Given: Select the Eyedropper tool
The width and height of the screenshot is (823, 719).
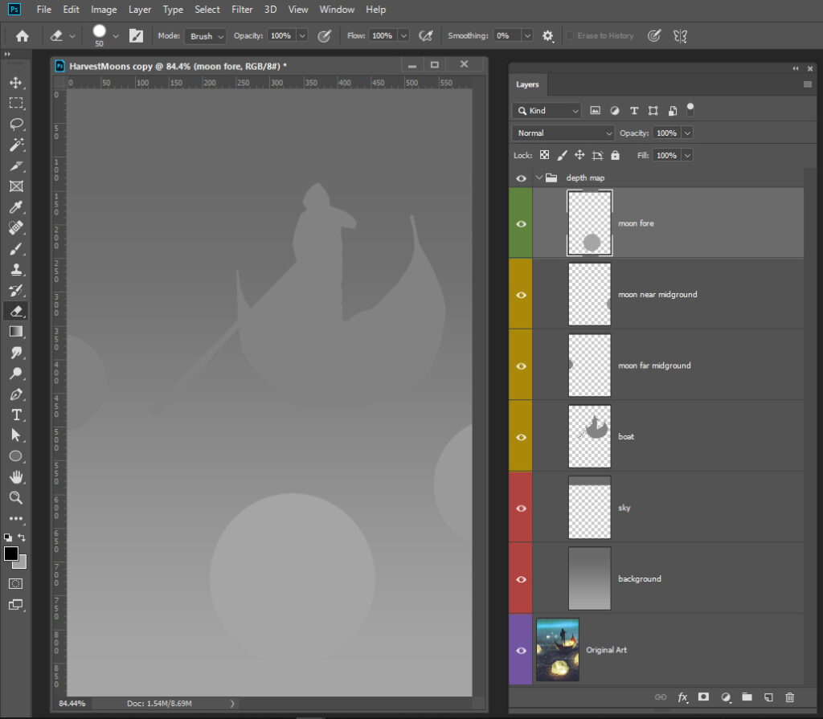Looking at the screenshot, I should click(x=15, y=207).
